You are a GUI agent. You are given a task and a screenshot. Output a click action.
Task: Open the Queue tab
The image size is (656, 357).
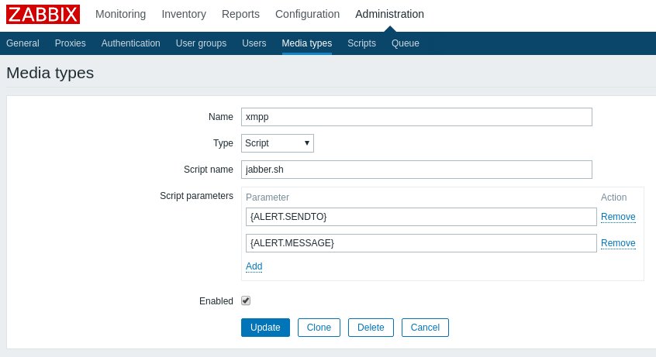click(406, 43)
